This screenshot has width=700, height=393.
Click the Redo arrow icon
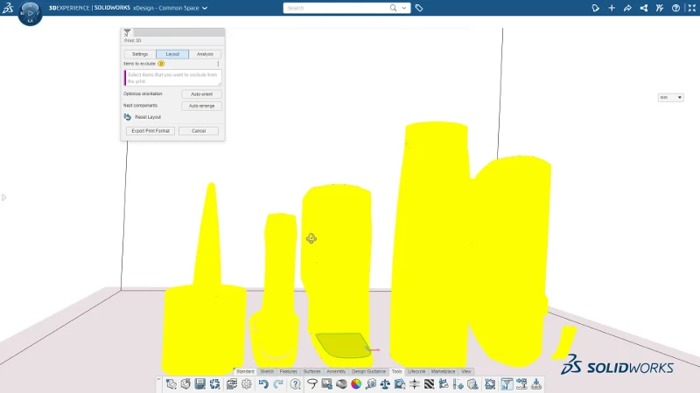pos(277,383)
